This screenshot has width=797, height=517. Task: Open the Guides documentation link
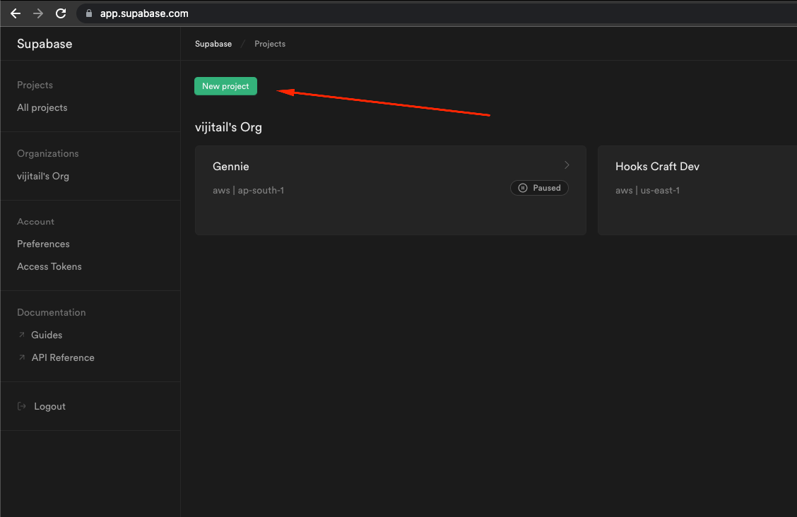coord(47,335)
